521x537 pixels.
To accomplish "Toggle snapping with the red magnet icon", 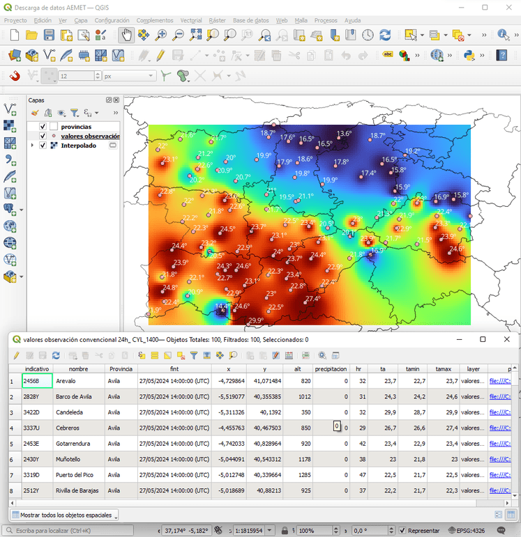I will [x=15, y=76].
